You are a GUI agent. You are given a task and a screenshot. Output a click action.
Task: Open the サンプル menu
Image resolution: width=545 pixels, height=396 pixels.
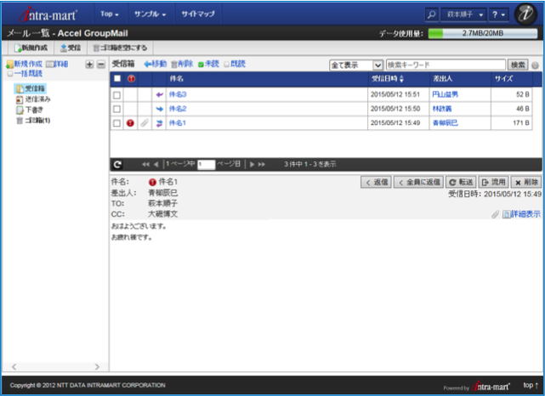150,14
